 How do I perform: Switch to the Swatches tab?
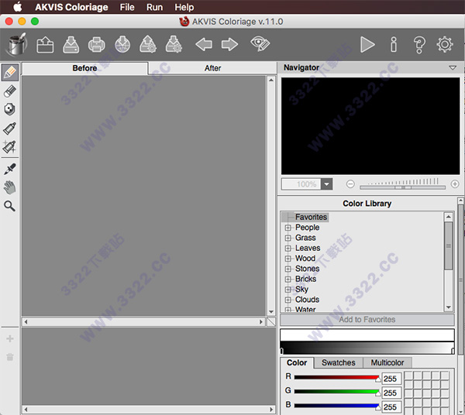tap(339, 362)
